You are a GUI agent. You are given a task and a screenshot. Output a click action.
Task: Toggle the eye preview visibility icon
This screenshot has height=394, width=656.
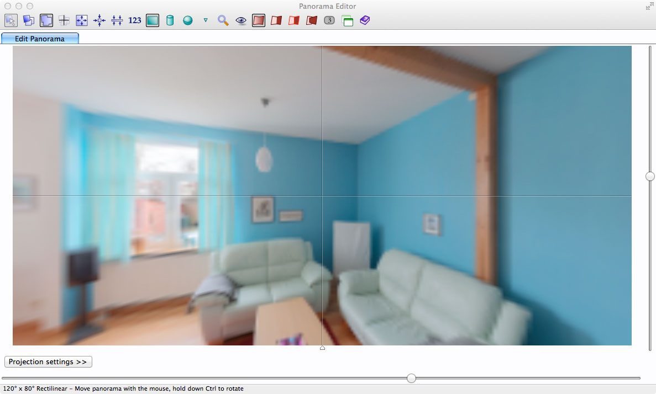pyautogui.click(x=241, y=20)
